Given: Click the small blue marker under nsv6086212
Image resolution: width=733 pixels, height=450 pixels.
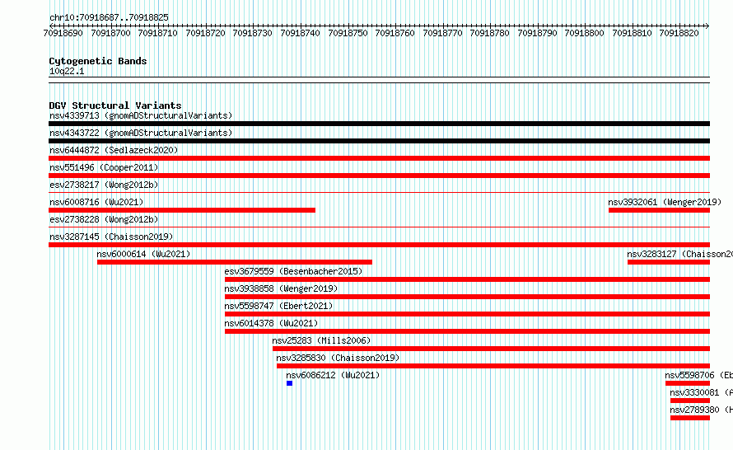Looking at the screenshot, I should [x=289, y=383].
